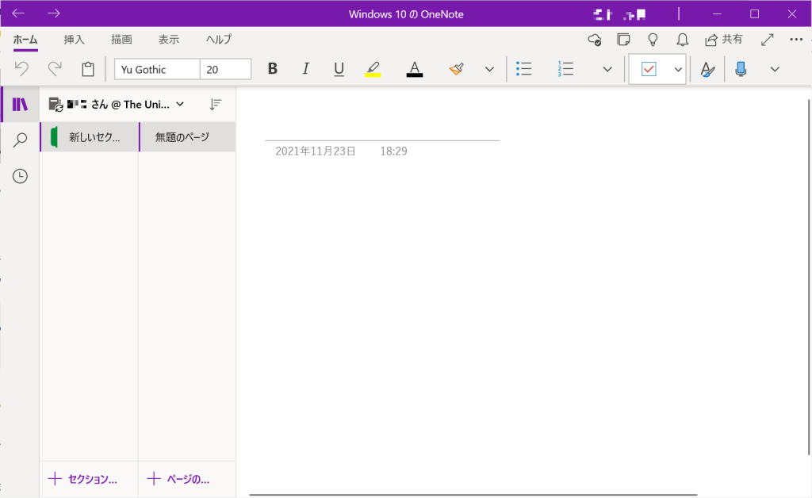Select the 新しいセク... section
This screenshot has width=812, height=498.
[x=89, y=137]
